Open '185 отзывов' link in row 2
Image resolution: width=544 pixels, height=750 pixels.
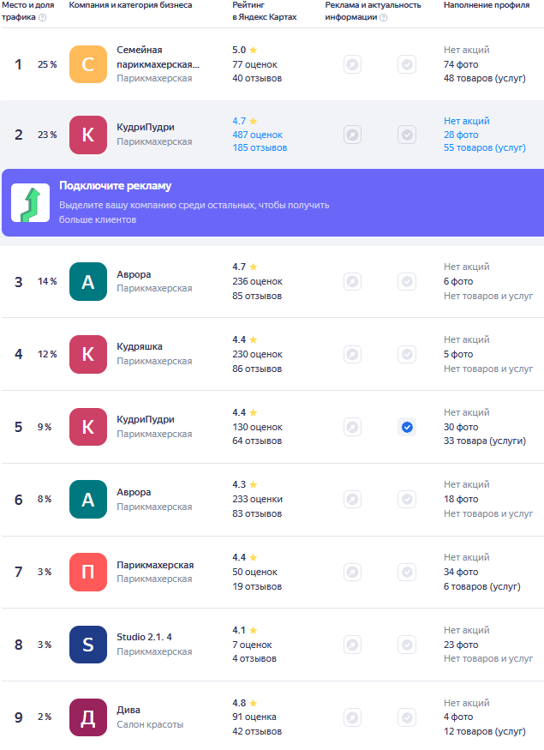[x=260, y=148]
